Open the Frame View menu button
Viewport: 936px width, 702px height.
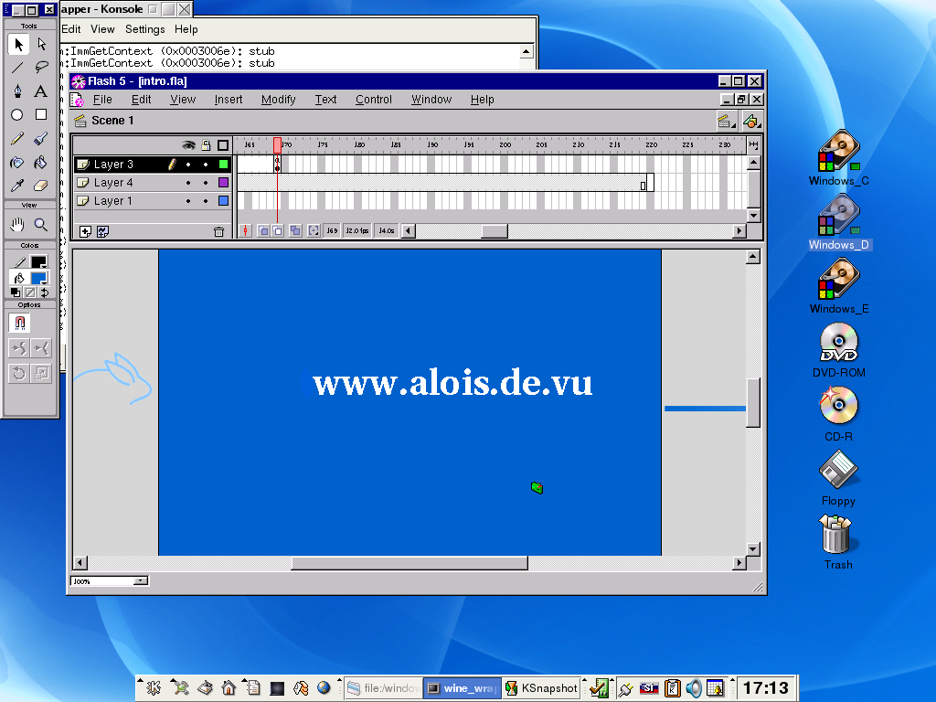[753, 145]
